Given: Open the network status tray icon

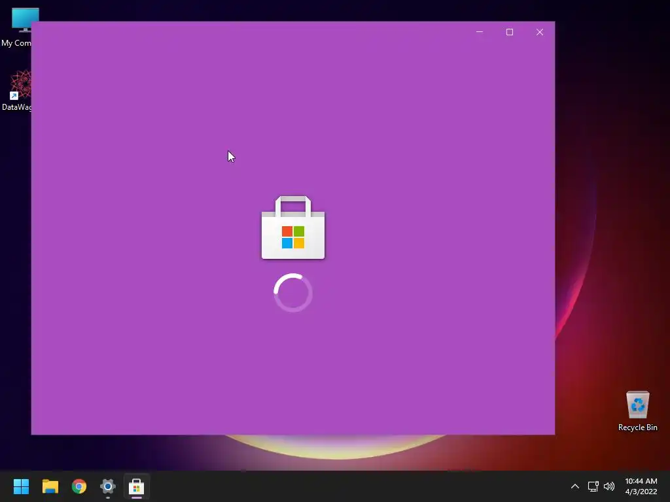Looking at the screenshot, I should pyautogui.click(x=593, y=486).
